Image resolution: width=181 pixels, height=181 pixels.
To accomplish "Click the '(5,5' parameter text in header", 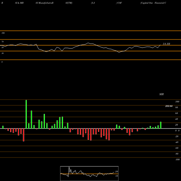I will tap(93, 3).
